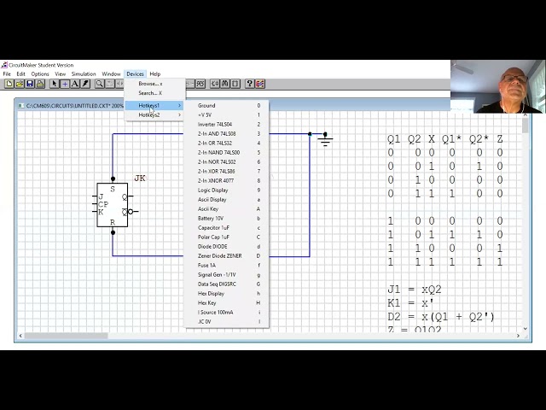Close the Devices menu
546x410 pixels.
tap(135, 74)
